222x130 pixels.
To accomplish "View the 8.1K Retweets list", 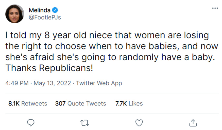I will coord(28,103).
